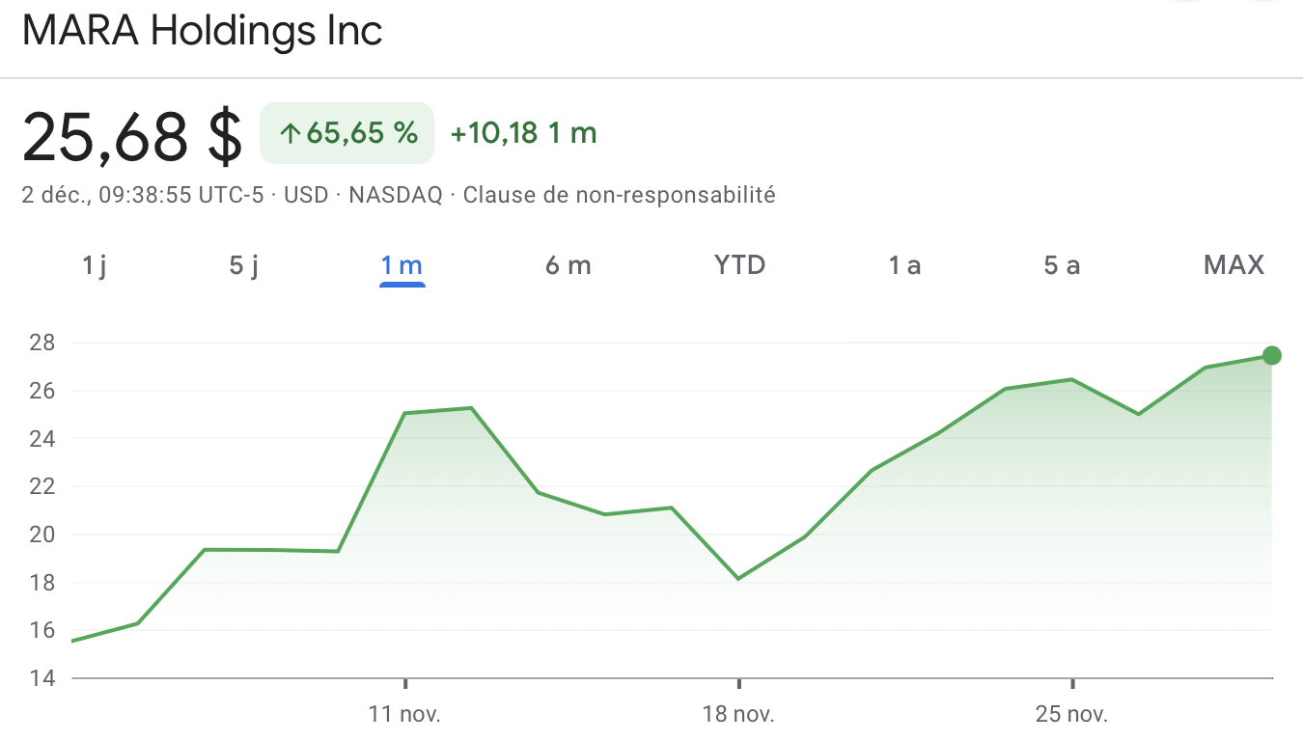Screen dimensions: 1303x741
Task: Click the 25,68 $ share price
Action: pyautogui.click(x=132, y=136)
